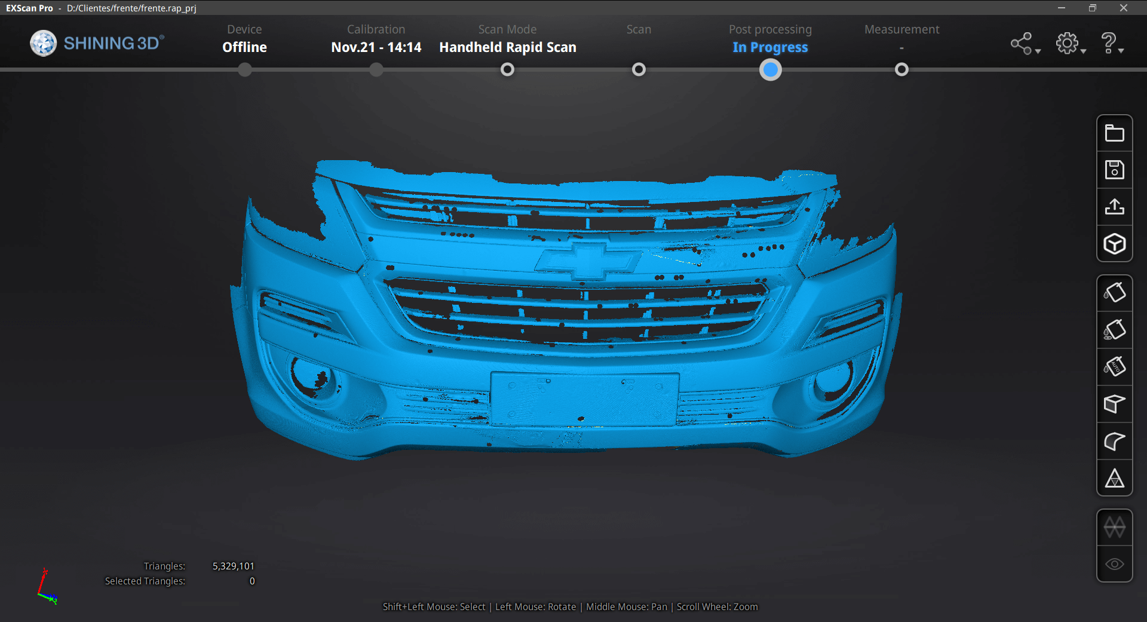The height and width of the screenshot is (622, 1147).
Task: Go to the Scan step label
Action: coord(639,29)
